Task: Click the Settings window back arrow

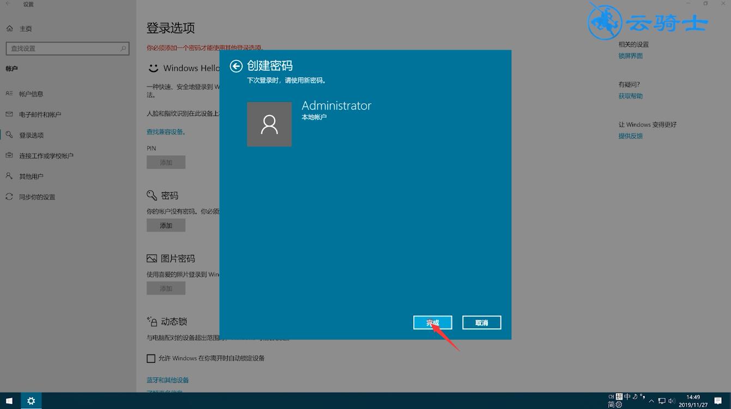Action: coord(8,4)
